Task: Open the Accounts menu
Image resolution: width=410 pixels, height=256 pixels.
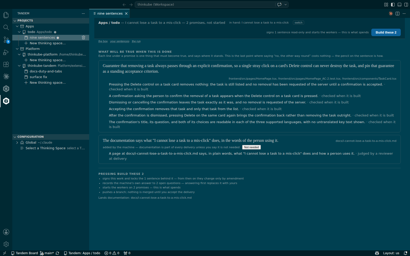Action: pyautogui.click(x=6, y=232)
